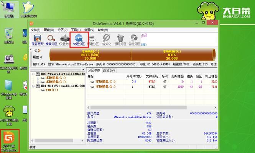Maximize the DiskGenius window
255x153 pixels.
click(204, 23)
